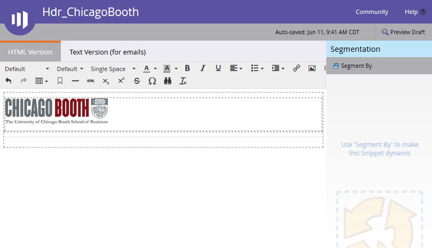Apply strikethrough formatting
The image size is (432, 250).
pos(137,81)
